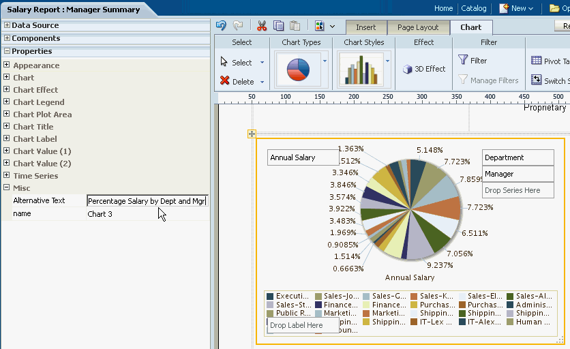Screen dimensions: 570x349
Task: Click the Drop Series Here box
Action: (518, 190)
